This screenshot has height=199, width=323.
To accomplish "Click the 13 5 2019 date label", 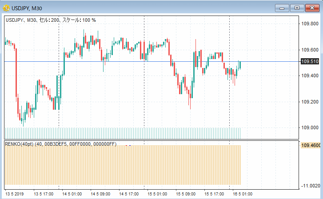I will (x=15, y=194).
